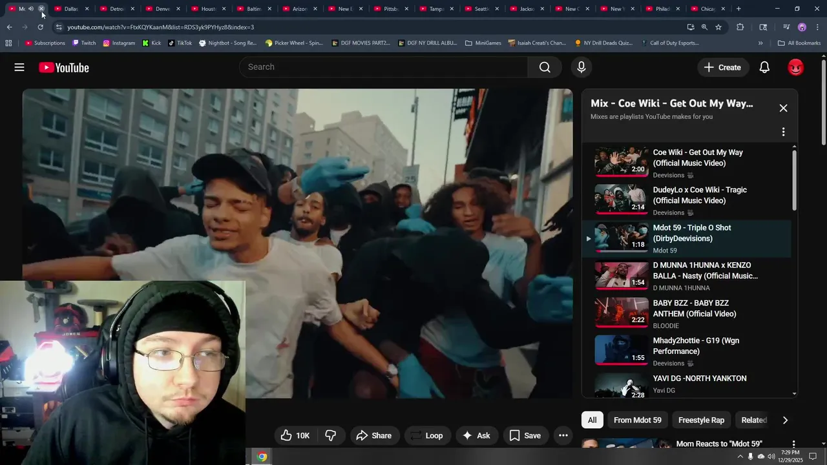The image size is (827, 465).
Task: Click the playlist panel scrollbar
Action: point(794,179)
